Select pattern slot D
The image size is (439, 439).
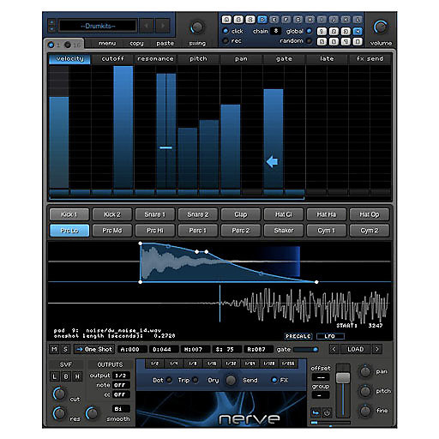pyautogui.click(x=262, y=20)
